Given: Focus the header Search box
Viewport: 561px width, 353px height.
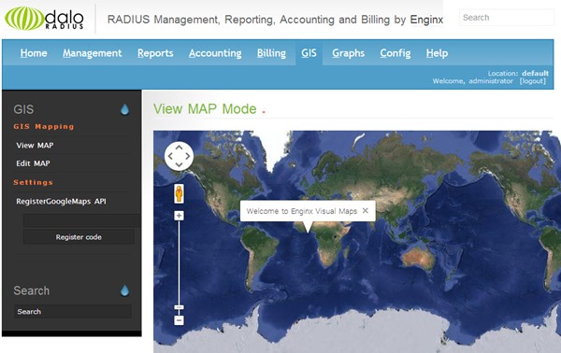Looking at the screenshot, I should point(506,18).
